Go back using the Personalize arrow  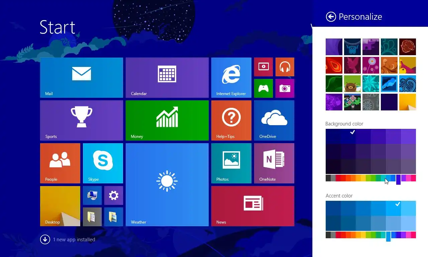coord(331,17)
